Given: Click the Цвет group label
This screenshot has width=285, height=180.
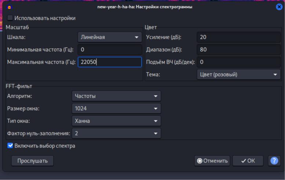Looking at the screenshot, I should (x=151, y=27).
